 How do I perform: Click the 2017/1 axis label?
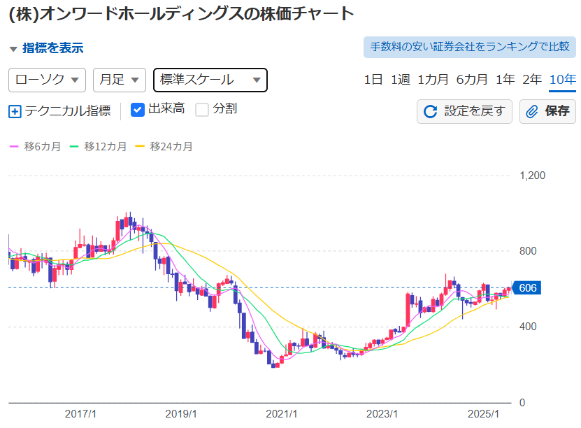(x=80, y=414)
